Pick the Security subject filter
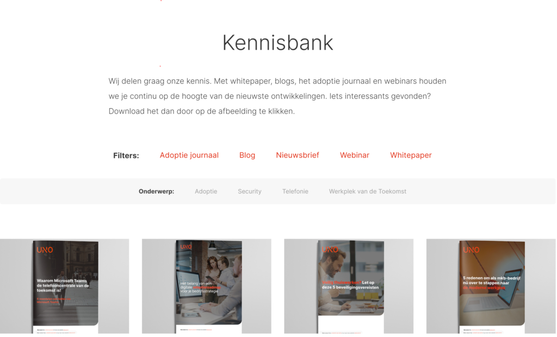This screenshot has height=337, width=557. (250, 191)
